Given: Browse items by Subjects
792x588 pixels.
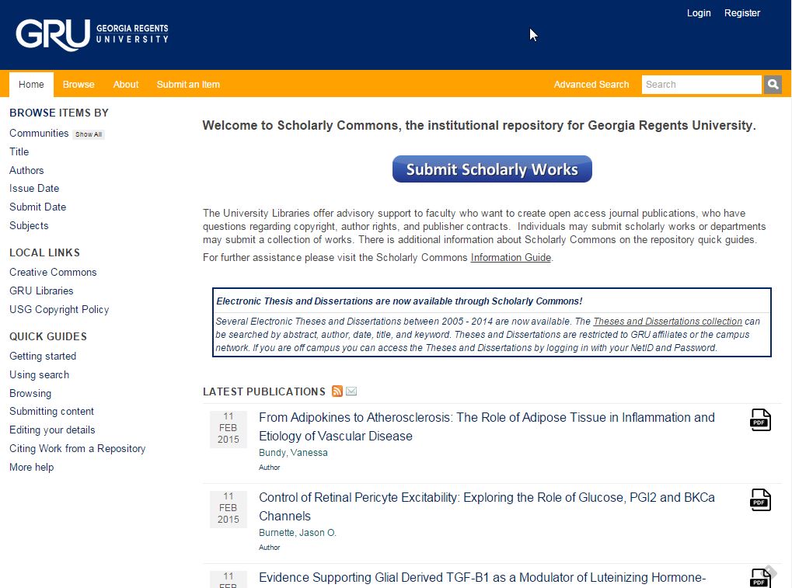Looking at the screenshot, I should coord(29,225).
